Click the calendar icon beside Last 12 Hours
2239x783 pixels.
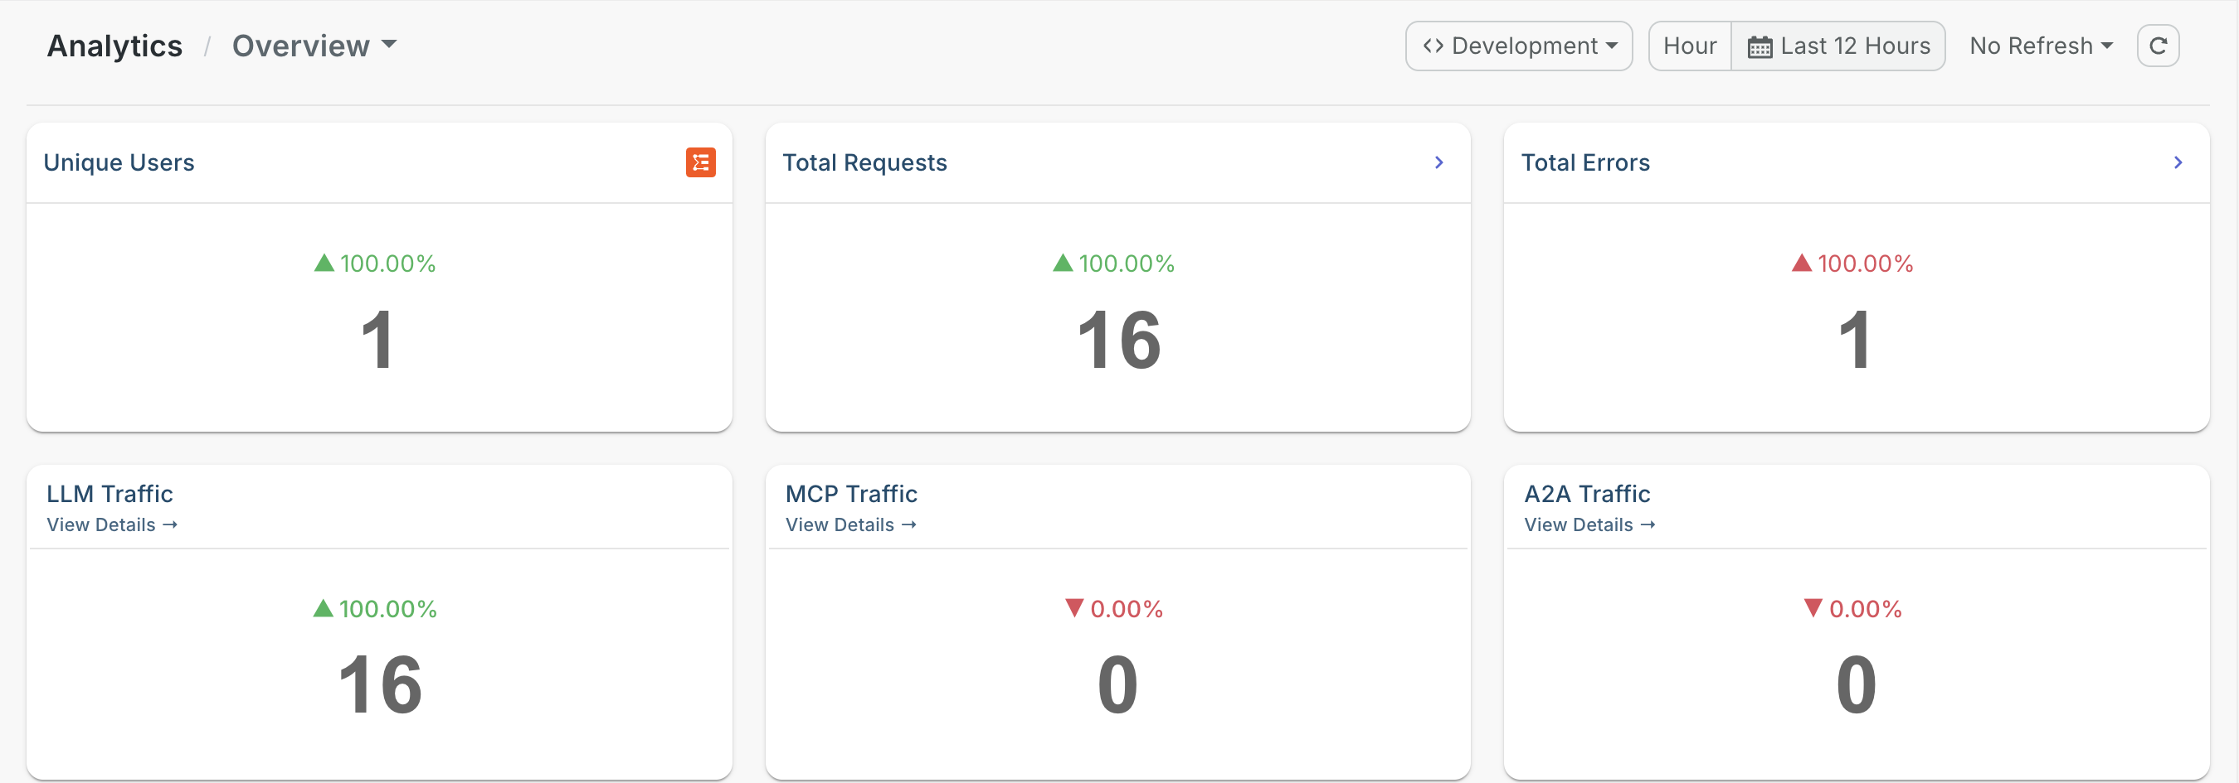1760,47
